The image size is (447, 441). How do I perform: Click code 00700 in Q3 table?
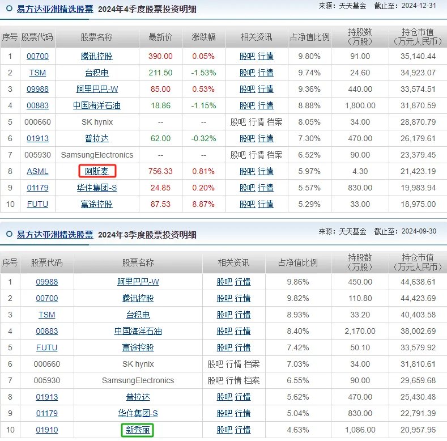(x=47, y=298)
